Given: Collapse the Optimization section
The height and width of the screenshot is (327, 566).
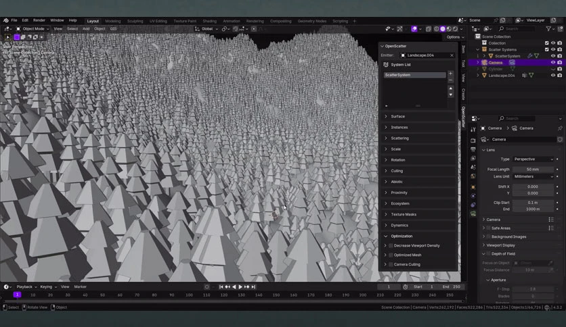Looking at the screenshot, I should pyautogui.click(x=418, y=236).
